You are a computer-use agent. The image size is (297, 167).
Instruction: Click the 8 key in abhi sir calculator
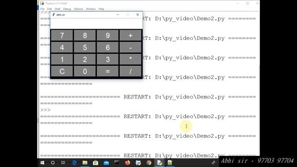[x=85, y=35]
